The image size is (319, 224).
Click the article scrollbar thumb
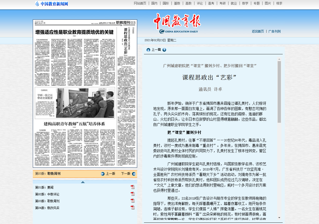click(279, 91)
